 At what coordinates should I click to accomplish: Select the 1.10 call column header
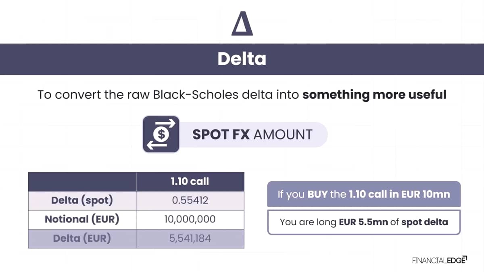click(x=190, y=181)
